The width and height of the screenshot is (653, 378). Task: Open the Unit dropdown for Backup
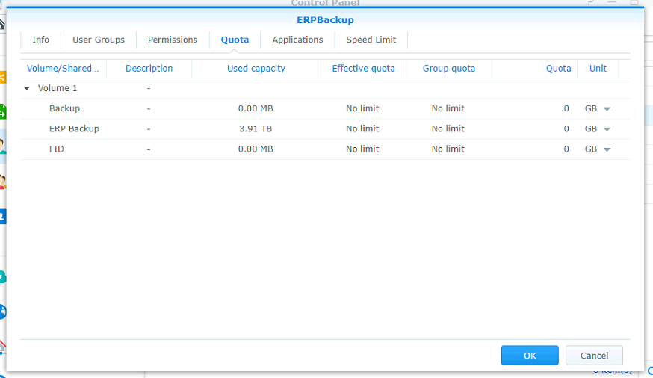coord(607,109)
